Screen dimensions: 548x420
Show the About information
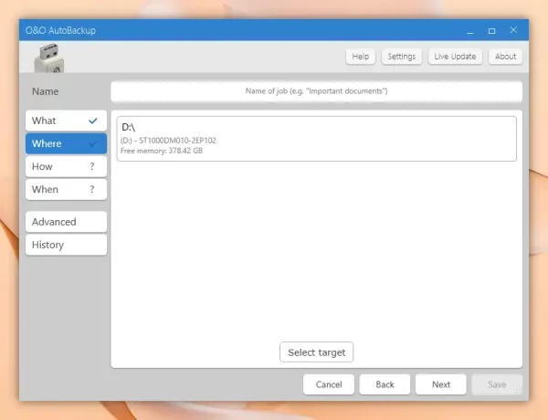505,57
